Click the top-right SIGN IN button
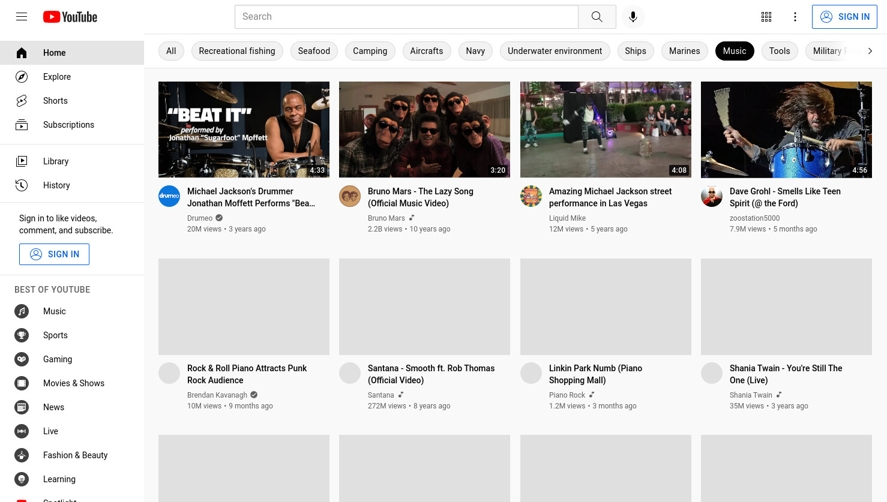The image size is (887, 502). pyautogui.click(x=844, y=17)
